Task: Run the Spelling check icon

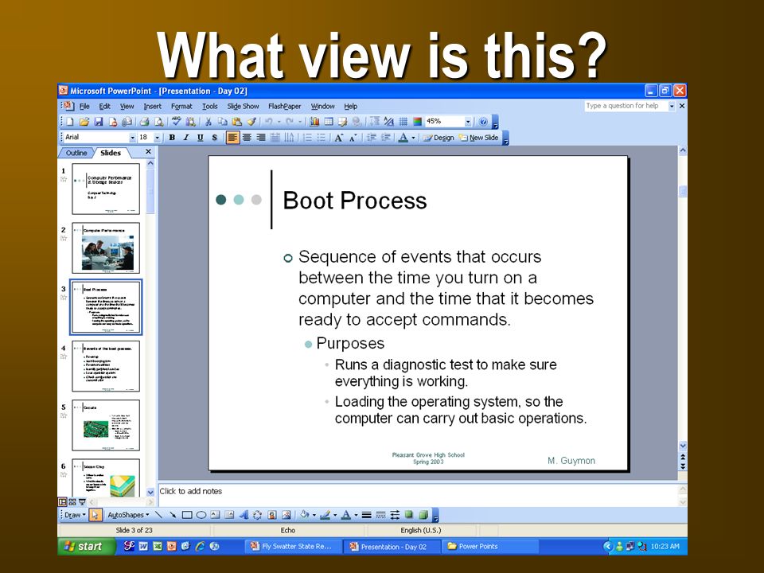Action: pyautogui.click(x=177, y=121)
